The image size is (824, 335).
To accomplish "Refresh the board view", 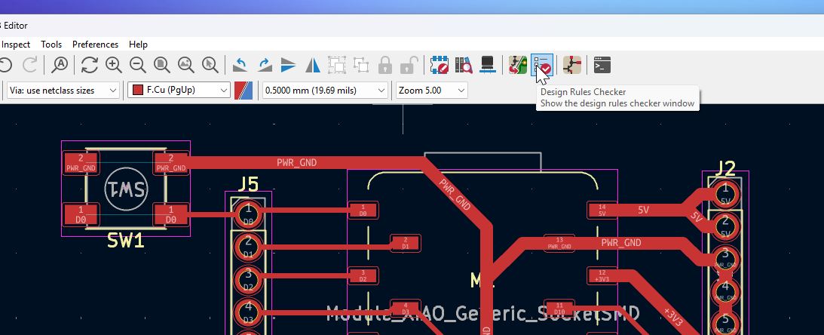I will pyautogui.click(x=90, y=65).
